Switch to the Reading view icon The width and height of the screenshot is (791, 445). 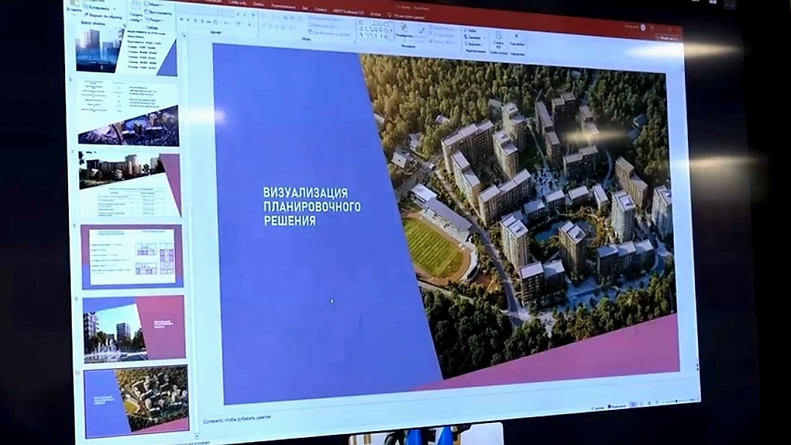click(x=649, y=403)
